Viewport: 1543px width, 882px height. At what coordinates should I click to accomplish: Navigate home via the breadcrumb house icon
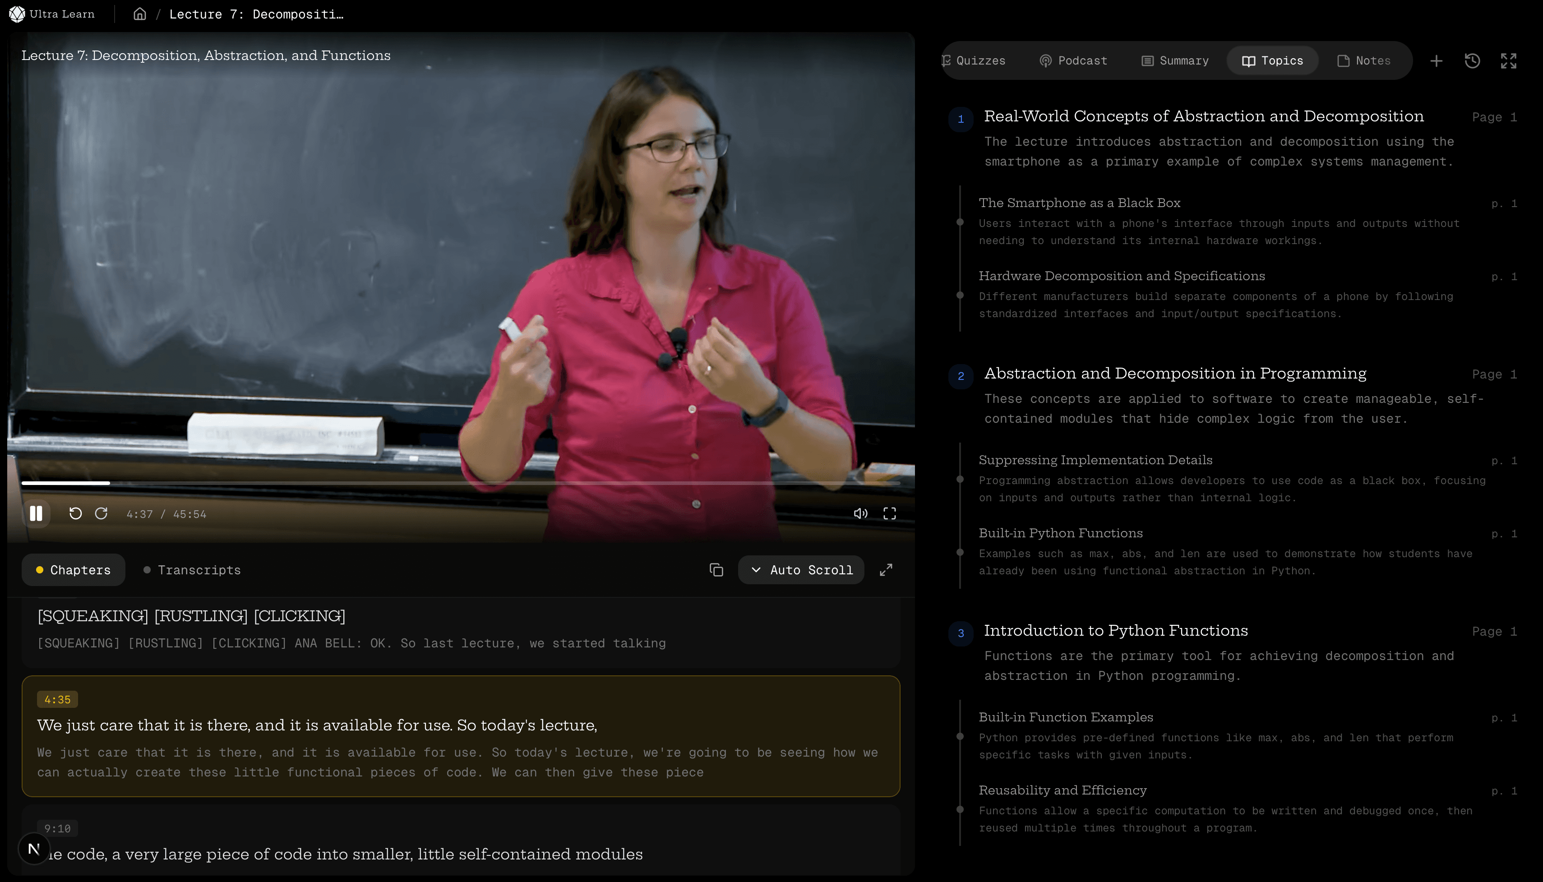point(139,14)
